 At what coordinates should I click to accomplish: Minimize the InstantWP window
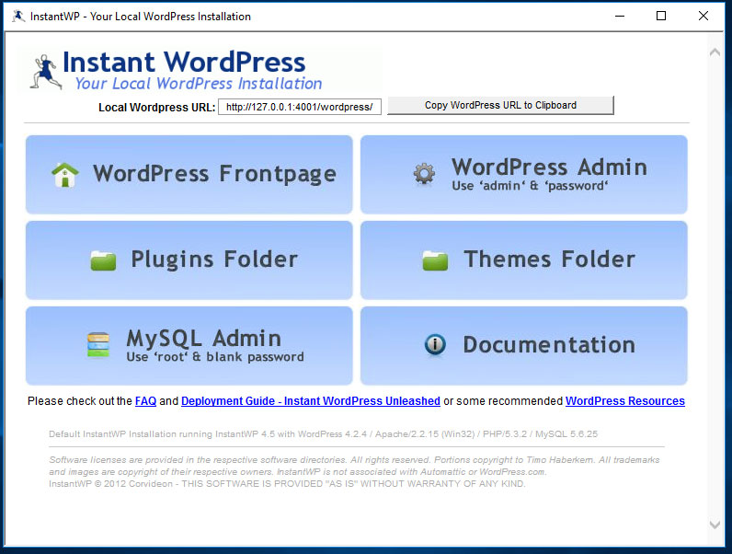[620, 17]
